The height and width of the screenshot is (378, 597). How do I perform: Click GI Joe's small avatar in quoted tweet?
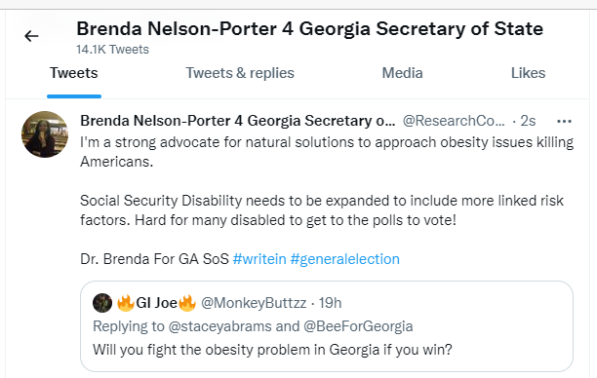click(102, 303)
